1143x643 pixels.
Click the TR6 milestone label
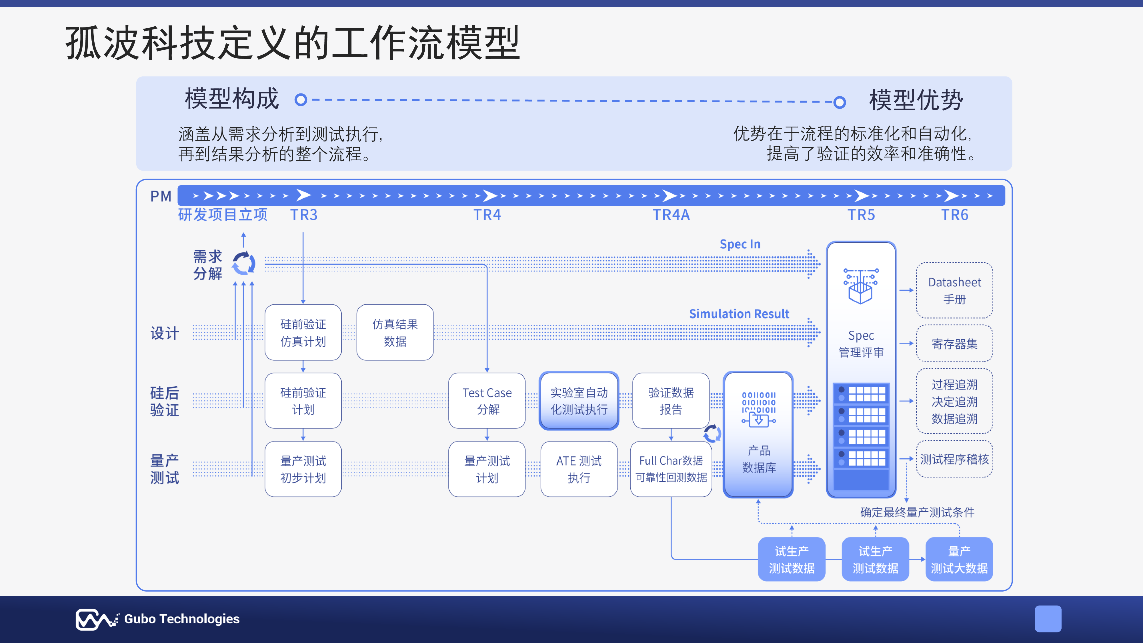955,215
